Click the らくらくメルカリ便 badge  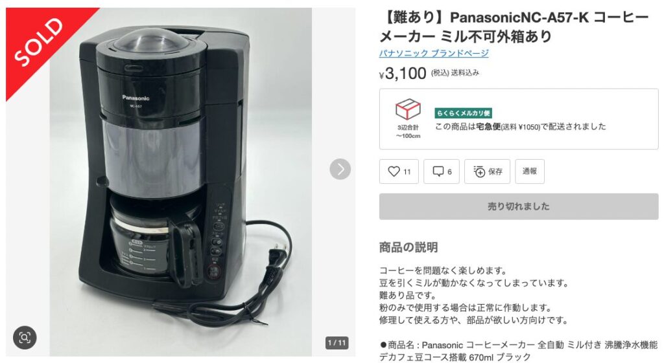point(463,113)
